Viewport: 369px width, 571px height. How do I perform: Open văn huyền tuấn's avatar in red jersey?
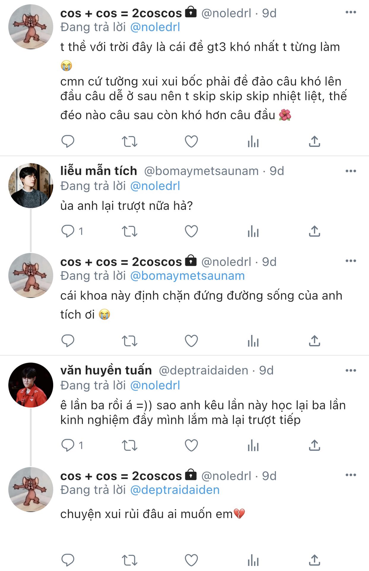tap(31, 385)
